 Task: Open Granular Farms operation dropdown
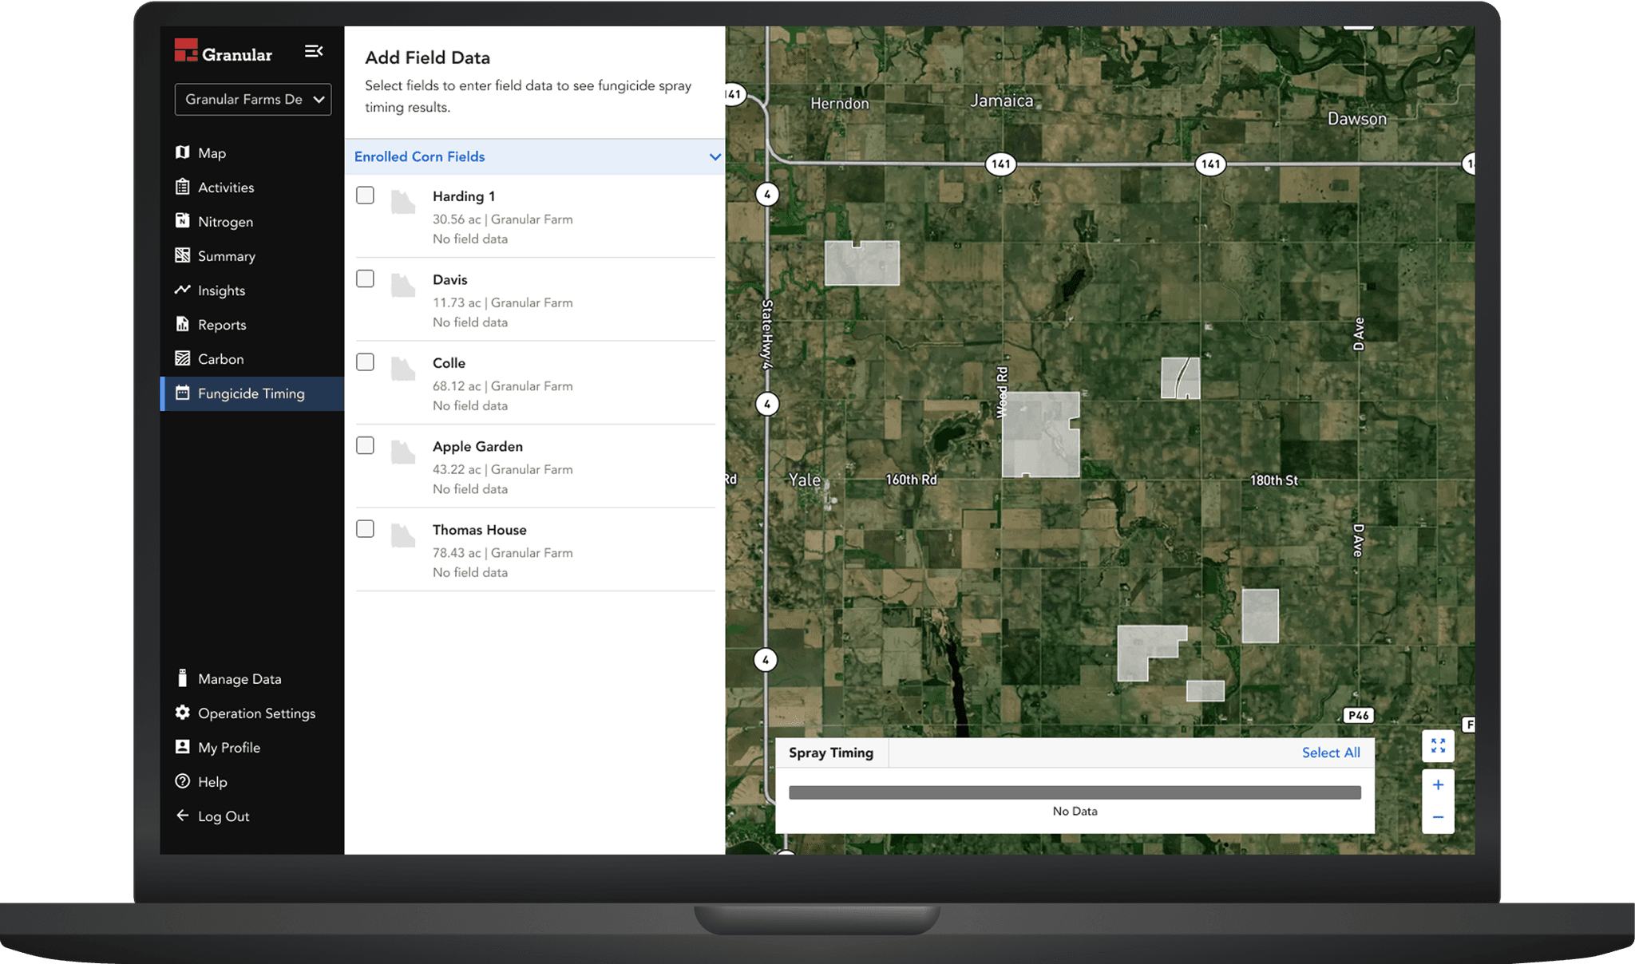252,100
